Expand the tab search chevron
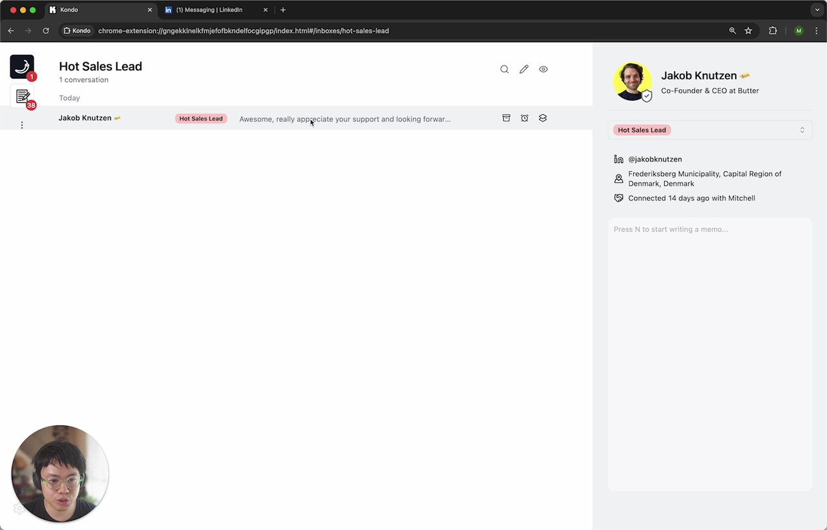Image resolution: width=827 pixels, height=530 pixels. [x=817, y=10]
